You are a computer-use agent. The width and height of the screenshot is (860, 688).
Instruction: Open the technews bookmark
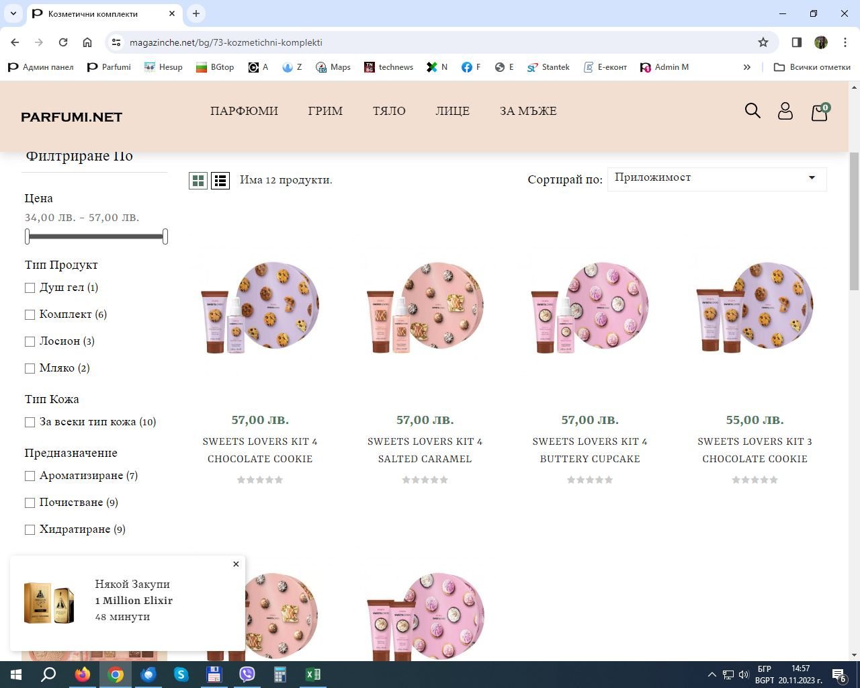point(389,67)
